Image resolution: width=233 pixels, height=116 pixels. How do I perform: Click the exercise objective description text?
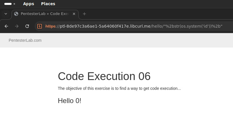119,88
